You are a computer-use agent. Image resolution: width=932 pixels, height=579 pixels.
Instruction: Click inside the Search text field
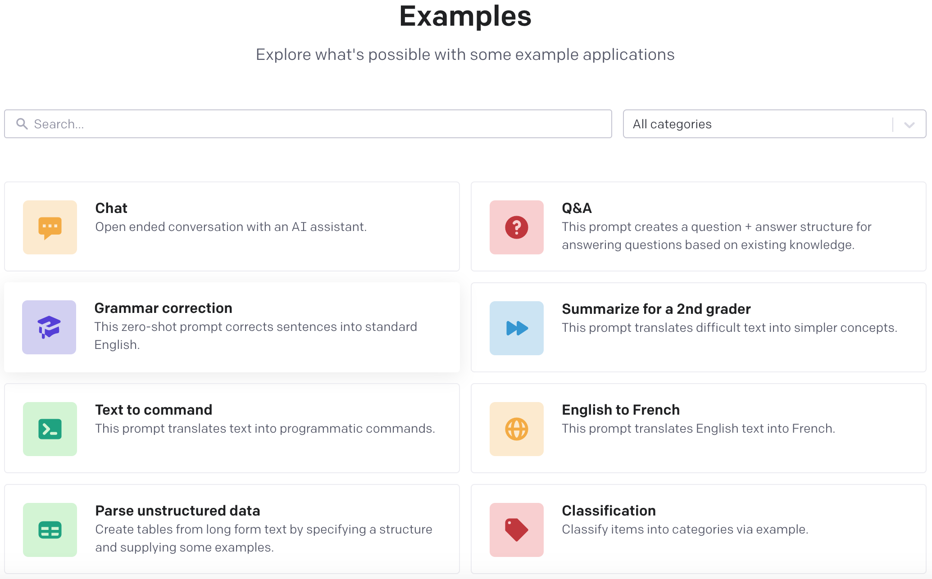click(x=308, y=124)
